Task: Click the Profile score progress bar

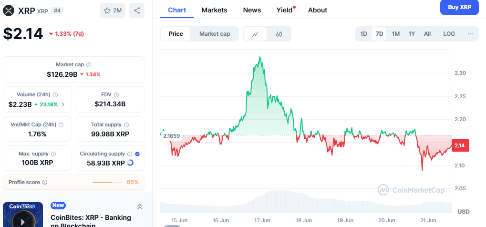Action: pos(108,182)
